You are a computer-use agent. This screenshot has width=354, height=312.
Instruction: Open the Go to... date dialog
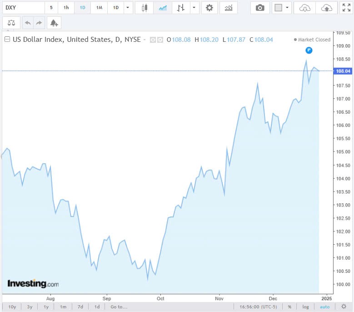119,307
